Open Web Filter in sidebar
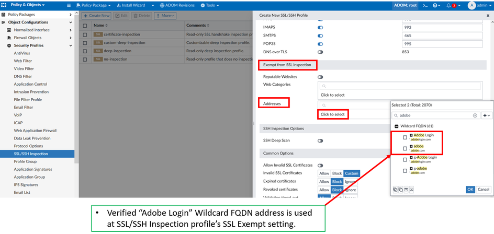 coord(23,61)
